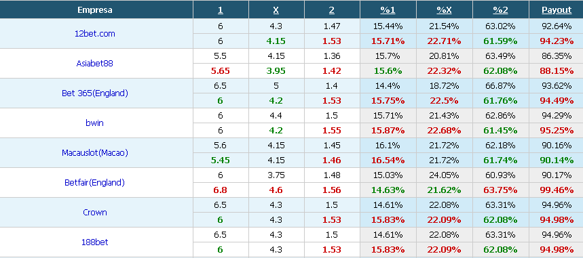583x258 pixels.
Task: Select Asiabet88's red 5.65 odds cell
Action: 221,71
